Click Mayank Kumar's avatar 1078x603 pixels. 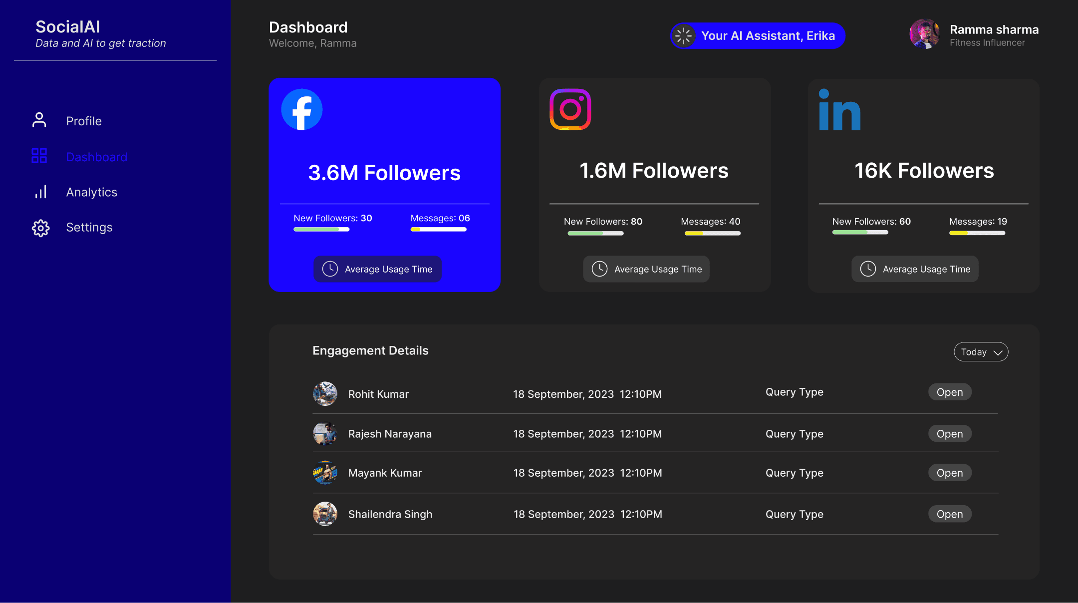pyautogui.click(x=325, y=473)
